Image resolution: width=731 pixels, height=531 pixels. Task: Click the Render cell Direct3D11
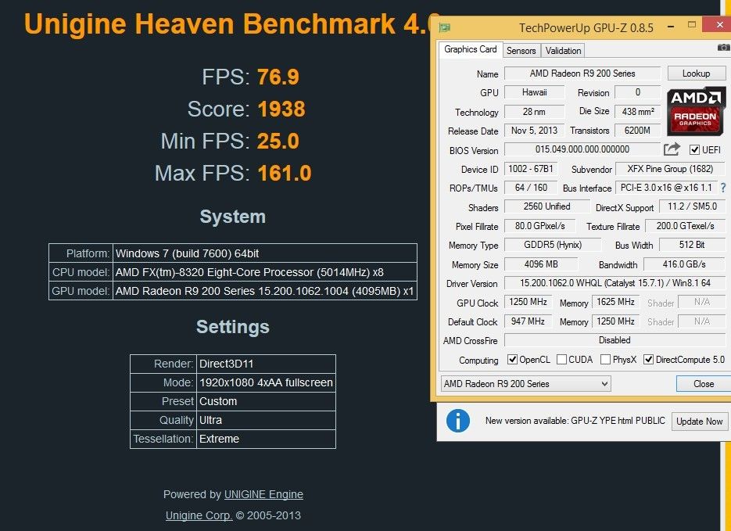(266, 364)
